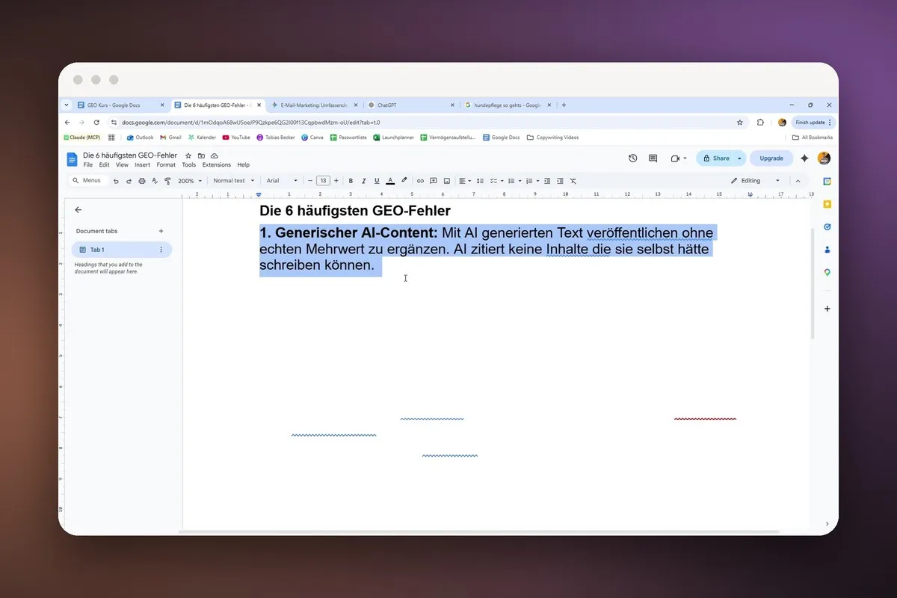Click the Upgrade button

[x=771, y=158]
